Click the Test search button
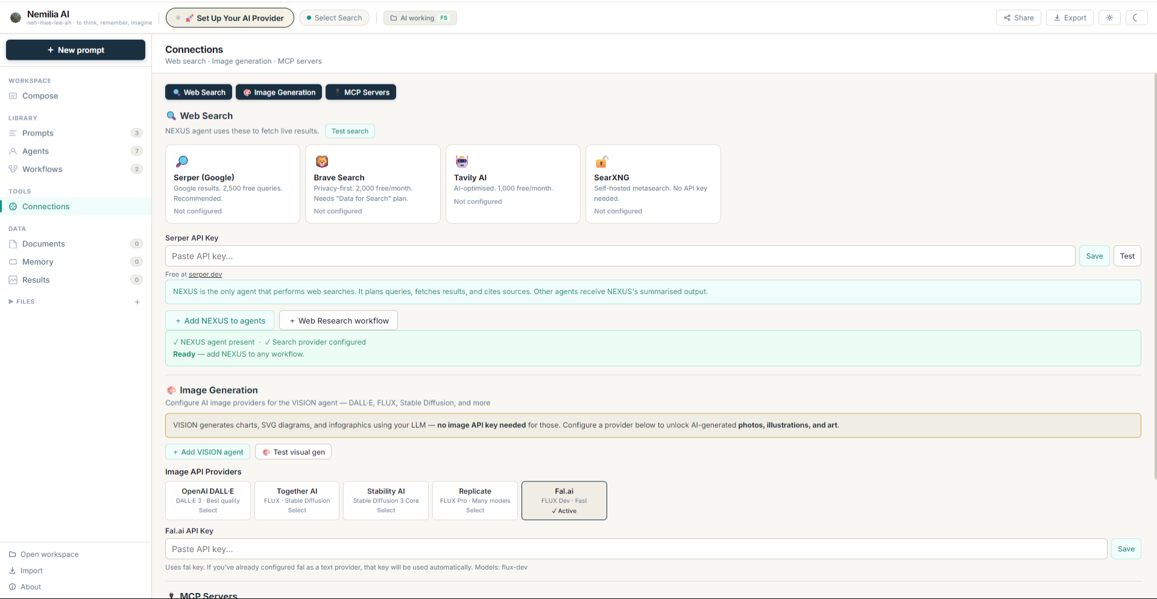The height and width of the screenshot is (599, 1157). pos(350,131)
